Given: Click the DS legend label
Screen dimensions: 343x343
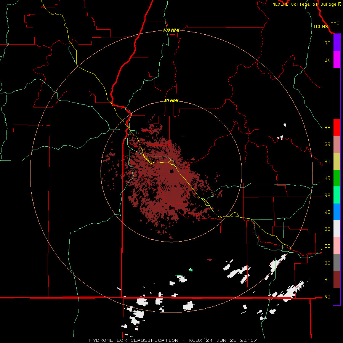Looking at the screenshot, I should pos(327,229).
